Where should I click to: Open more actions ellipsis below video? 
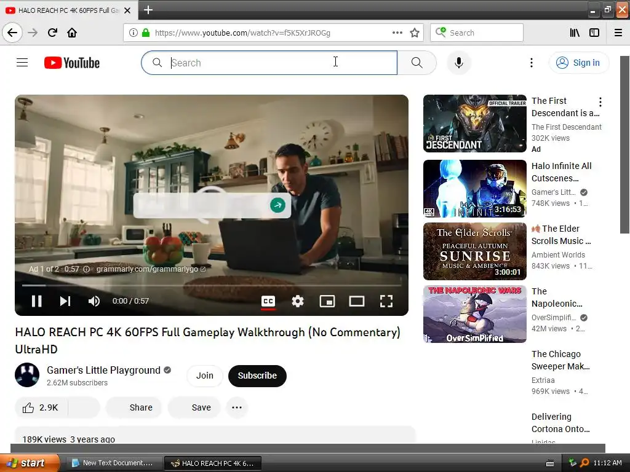[x=237, y=408]
